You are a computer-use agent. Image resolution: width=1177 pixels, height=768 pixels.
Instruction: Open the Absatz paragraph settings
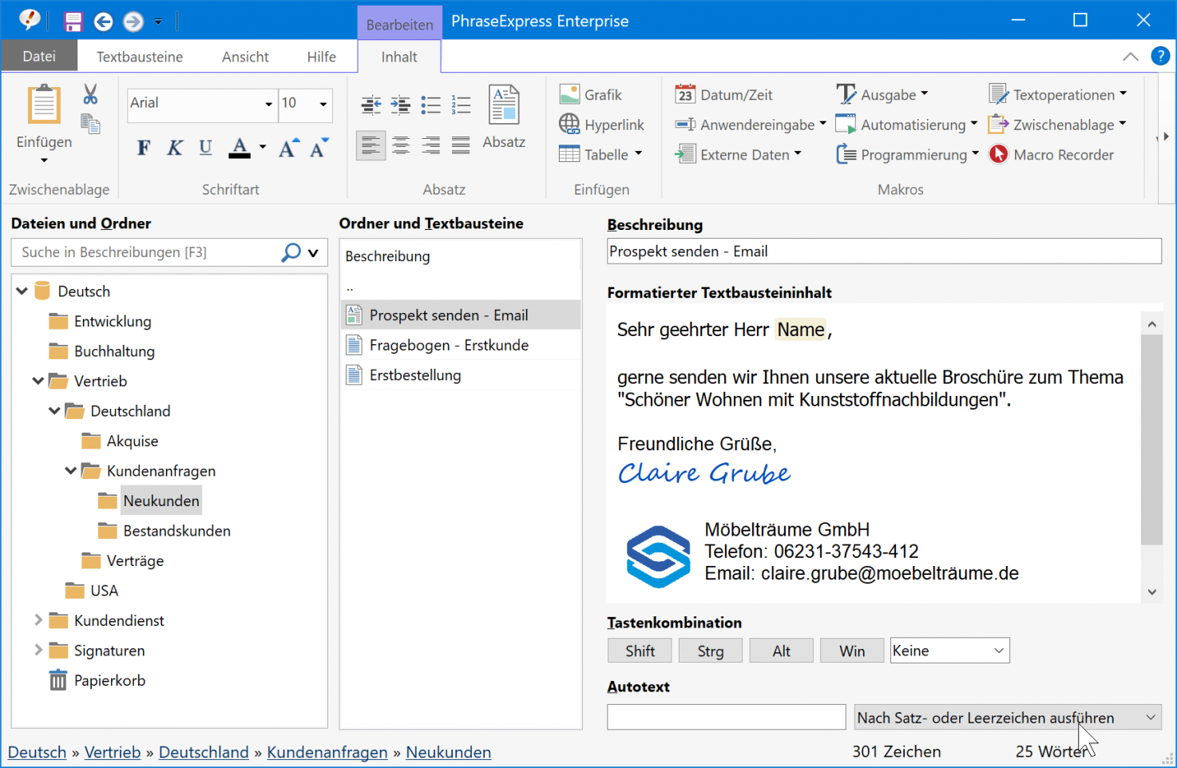(504, 117)
